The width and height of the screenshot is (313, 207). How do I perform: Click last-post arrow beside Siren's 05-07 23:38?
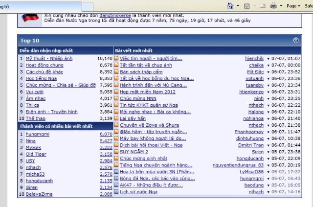coord(268,152)
